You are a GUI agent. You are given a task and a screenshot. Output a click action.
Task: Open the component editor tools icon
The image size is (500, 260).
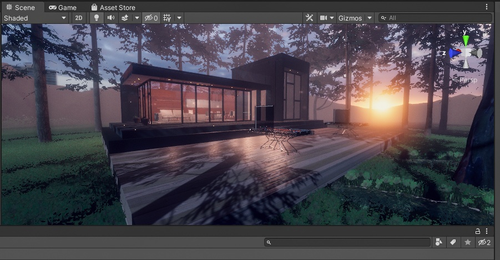(x=309, y=18)
